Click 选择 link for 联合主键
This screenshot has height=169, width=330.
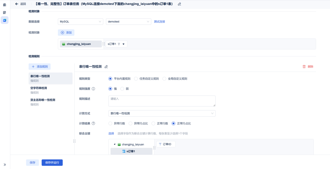click(x=111, y=134)
